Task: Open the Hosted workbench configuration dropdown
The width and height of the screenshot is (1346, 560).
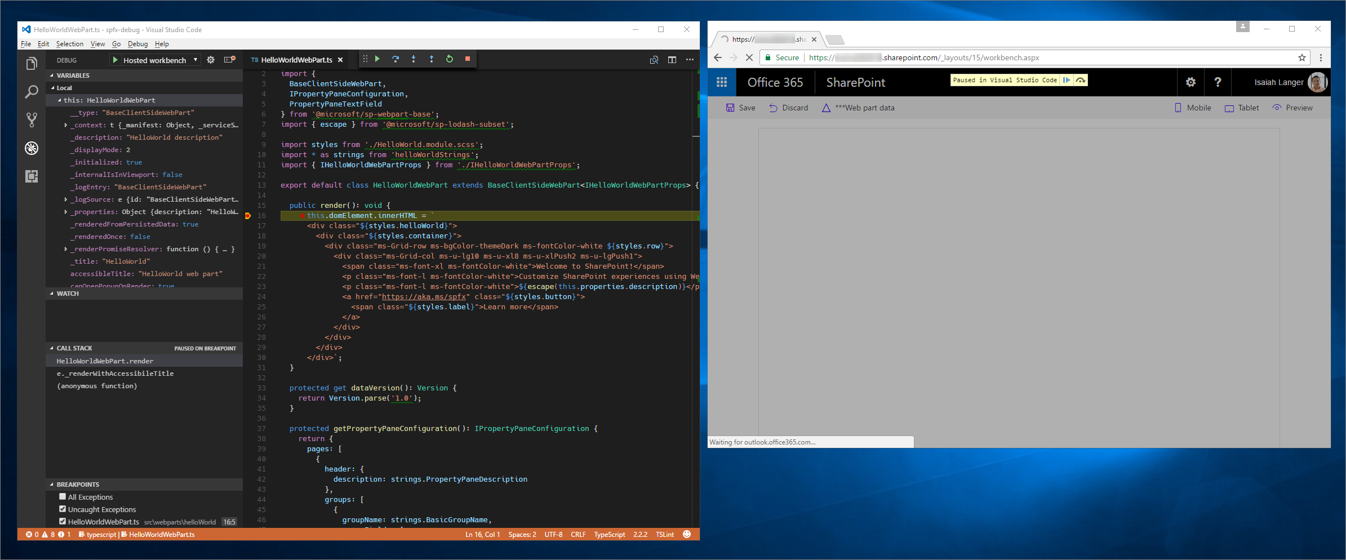Action: tap(194, 60)
